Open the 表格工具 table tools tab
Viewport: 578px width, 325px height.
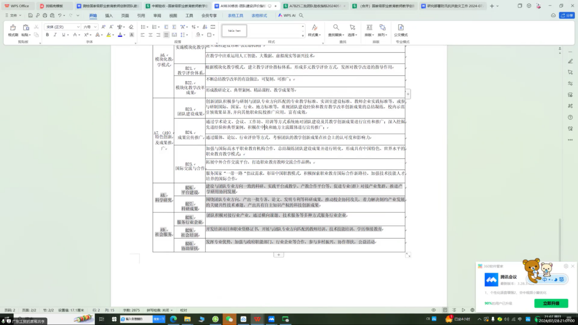click(235, 15)
